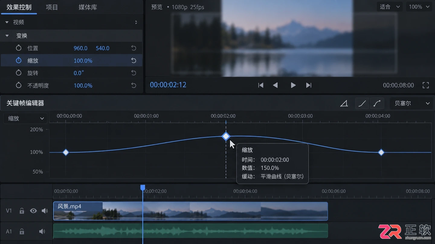435x244 pixels.
Task: Lock the V1 video track
Action: [x=22, y=211]
